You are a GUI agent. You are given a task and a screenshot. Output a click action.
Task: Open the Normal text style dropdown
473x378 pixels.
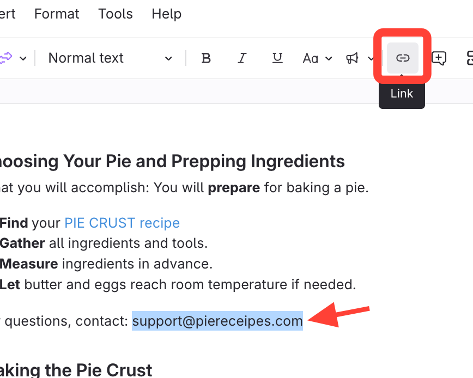pyautogui.click(x=110, y=58)
